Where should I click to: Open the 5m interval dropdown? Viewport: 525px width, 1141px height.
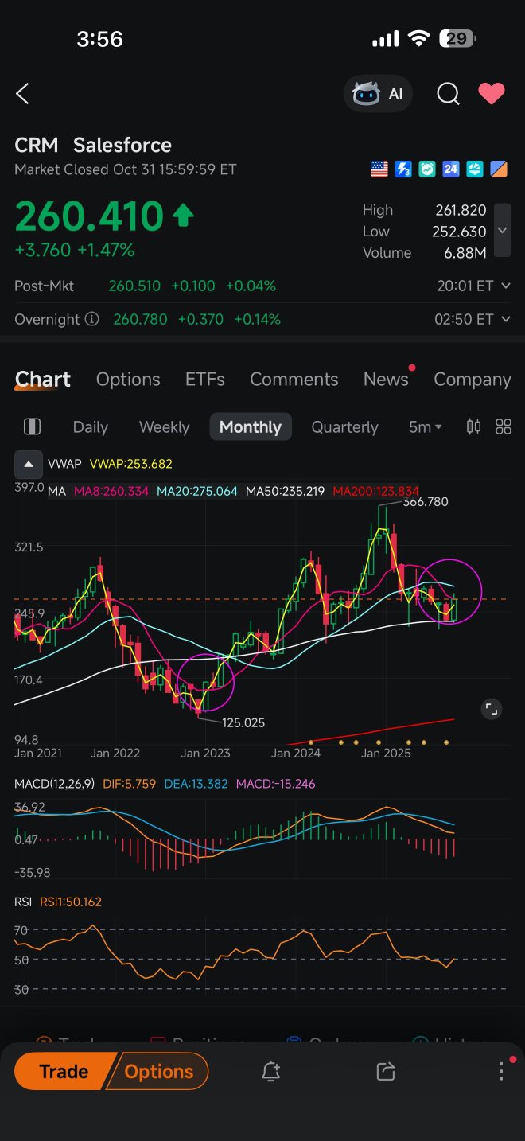426,426
